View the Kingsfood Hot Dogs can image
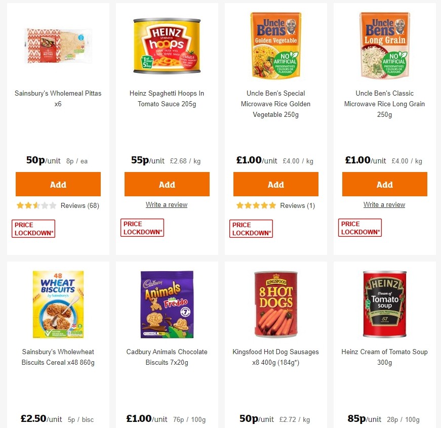 (275, 304)
